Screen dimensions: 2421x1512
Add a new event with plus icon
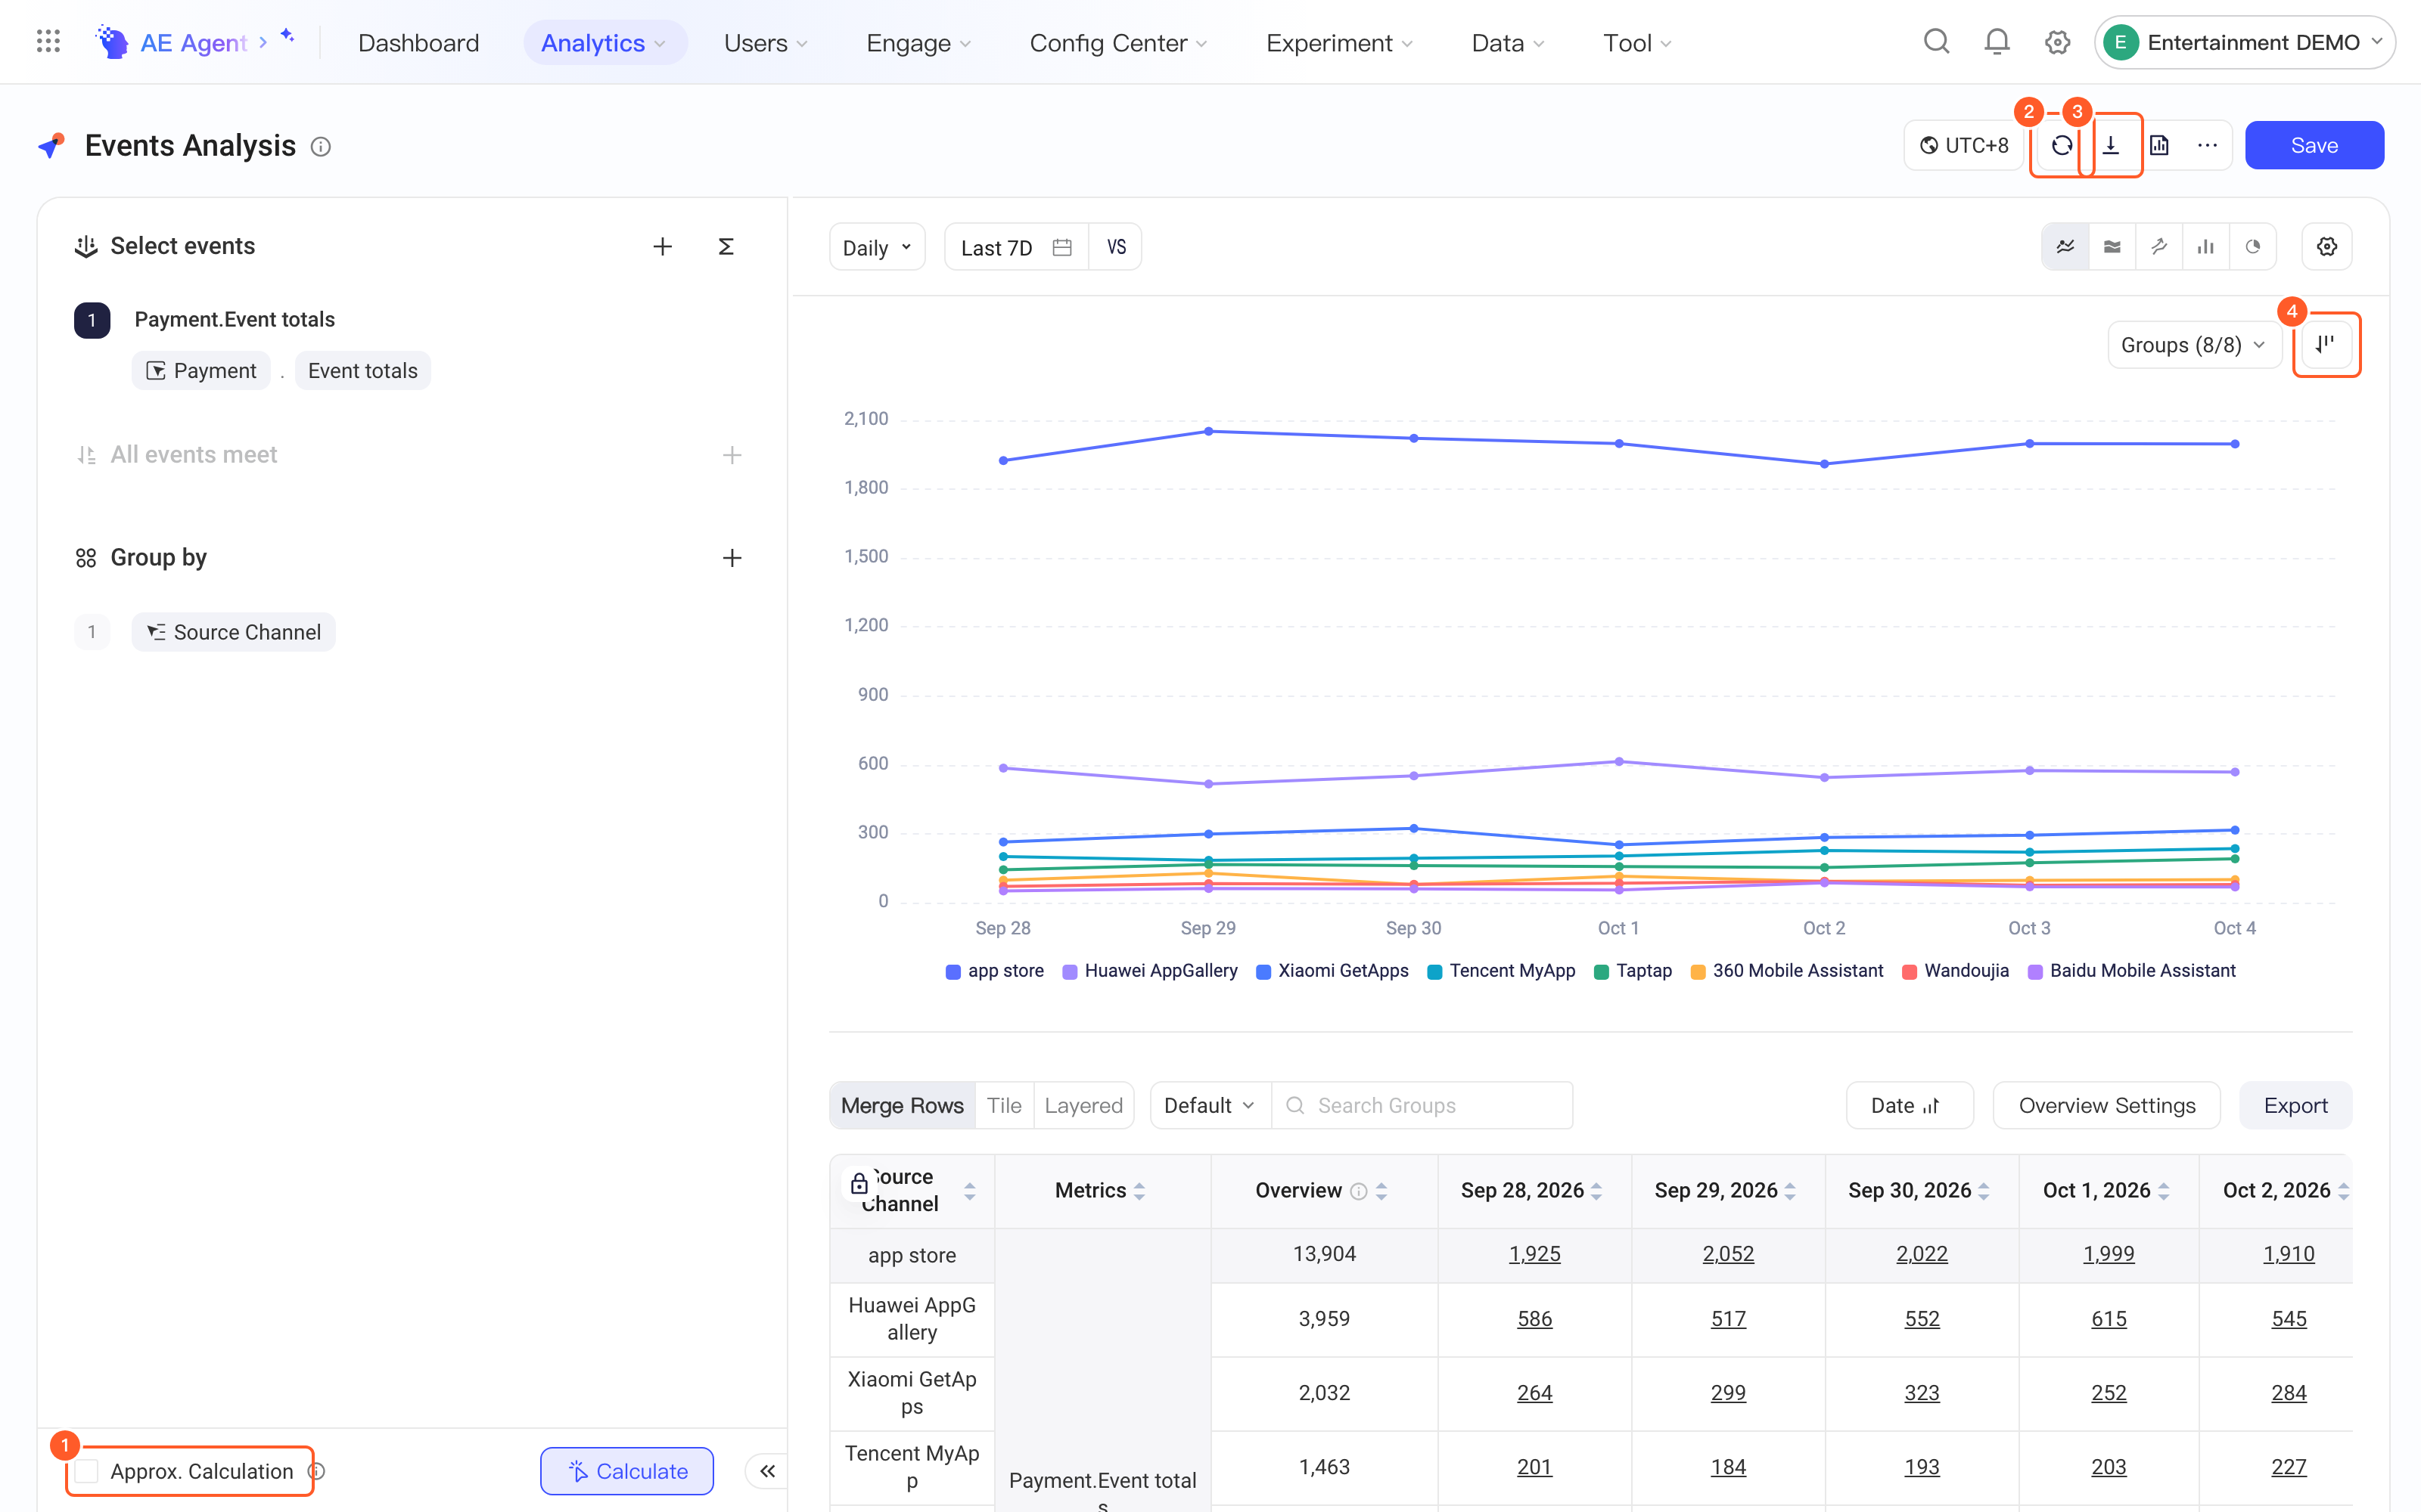coord(662,247)
